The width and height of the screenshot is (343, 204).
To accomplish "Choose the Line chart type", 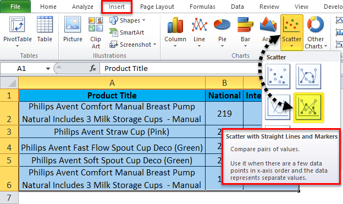I will [x=199, y=32].
